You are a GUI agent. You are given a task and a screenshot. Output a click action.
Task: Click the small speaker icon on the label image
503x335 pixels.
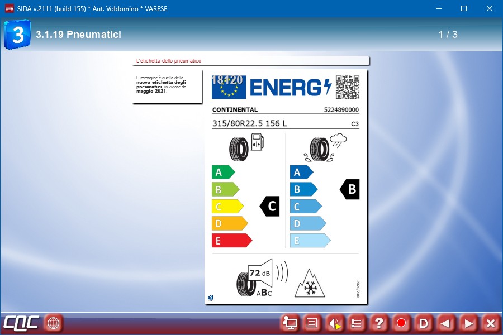[x=210, y=298]
